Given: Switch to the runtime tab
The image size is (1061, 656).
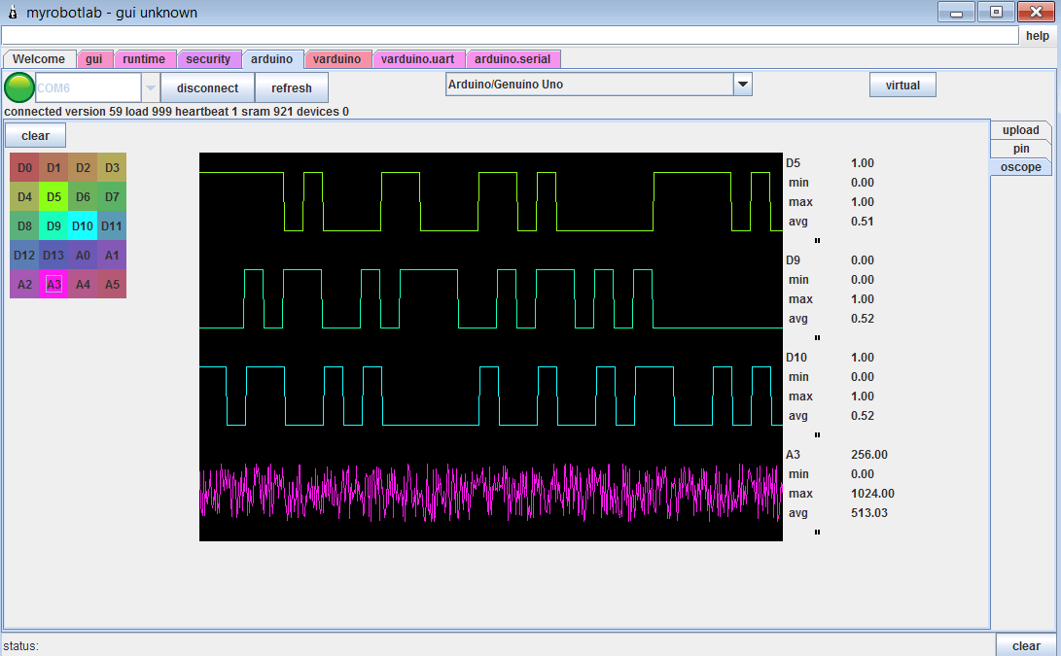Looking at the screenshot, I should [x=144, y=59].
